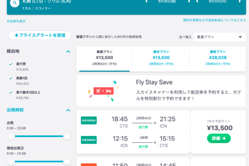249x166 pixels.
Task: Collapse the 出発時刻 filter section
Action: point(68,110)
